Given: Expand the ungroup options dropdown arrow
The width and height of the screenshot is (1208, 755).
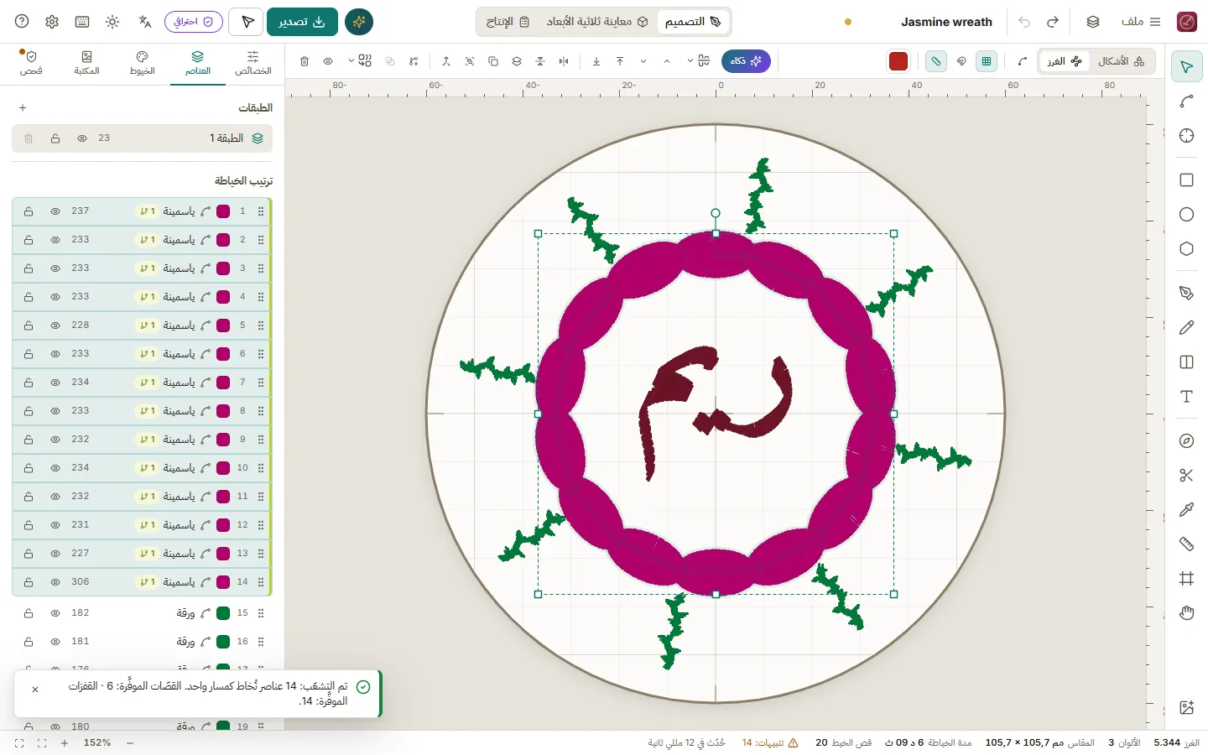Looking at the screenshot, I should click(x=351, y=61).
